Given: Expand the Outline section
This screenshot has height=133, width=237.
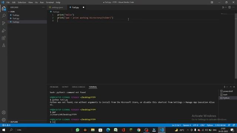Looking at the screenshot, I should (14, 122).
